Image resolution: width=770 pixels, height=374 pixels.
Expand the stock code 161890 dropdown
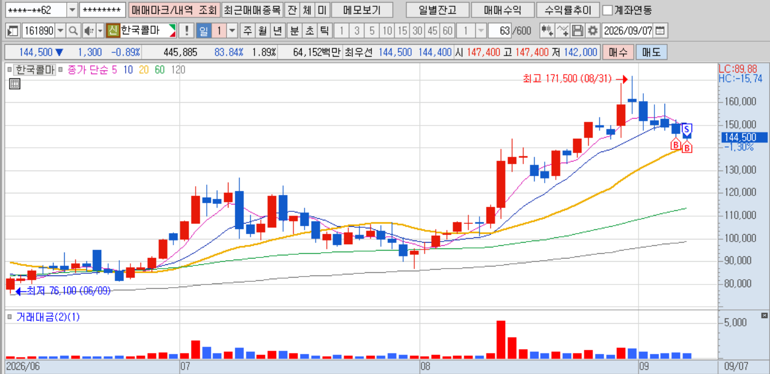(x=60, y=31)
